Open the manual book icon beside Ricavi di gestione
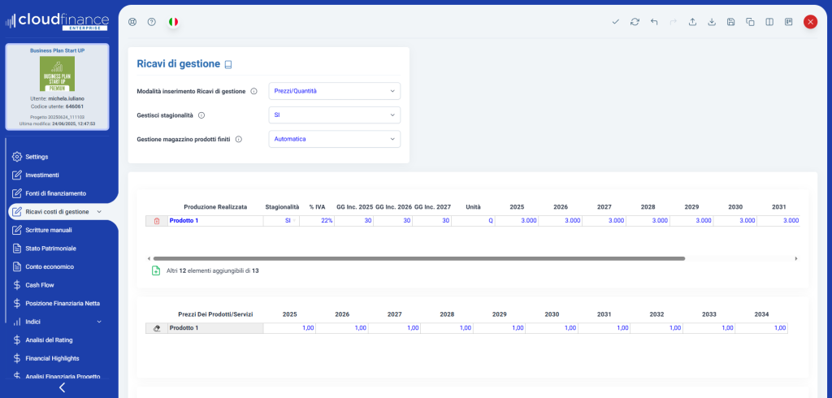The width and height of the screenshot is (832, 398). (228, 65)
